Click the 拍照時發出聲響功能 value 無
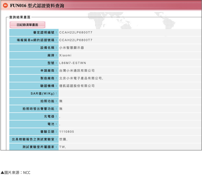 pyautogui.click(x=61, y=109)
